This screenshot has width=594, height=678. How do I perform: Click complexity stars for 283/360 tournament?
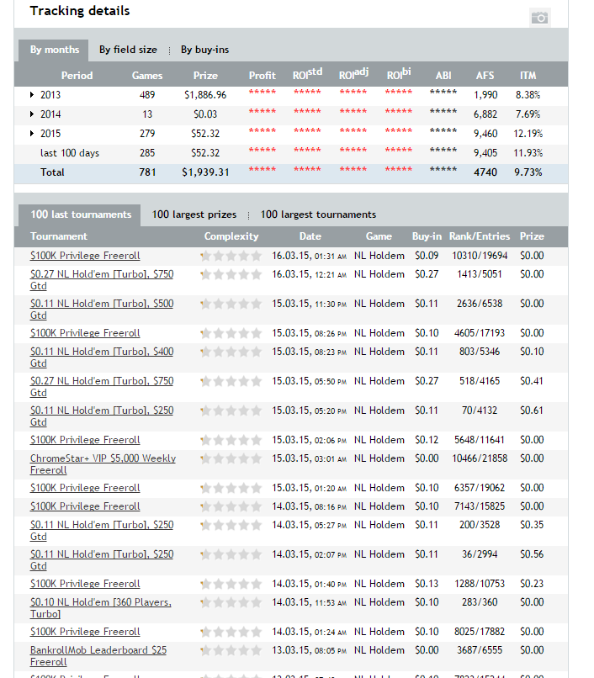[231, 602]
